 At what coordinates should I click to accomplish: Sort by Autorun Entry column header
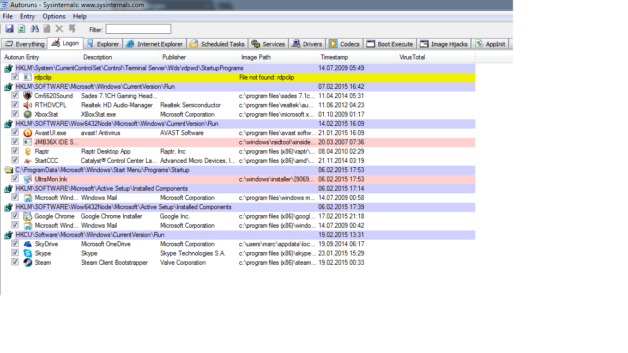point(40,57)
